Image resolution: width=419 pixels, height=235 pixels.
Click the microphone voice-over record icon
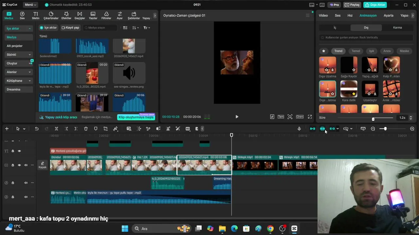pos(299,129)
